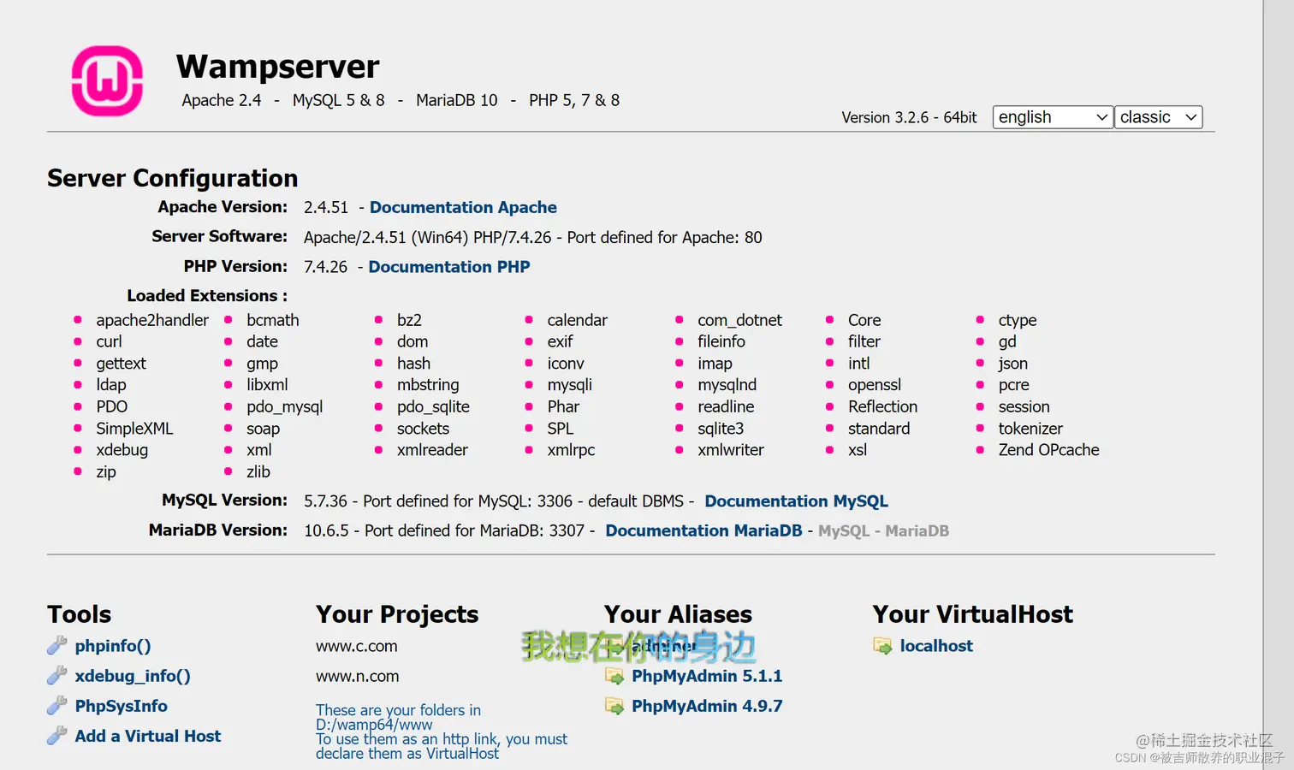1294x770 pixels.
Task: Open the language dropdown showing english
Action: click(x=1053, y=117)
